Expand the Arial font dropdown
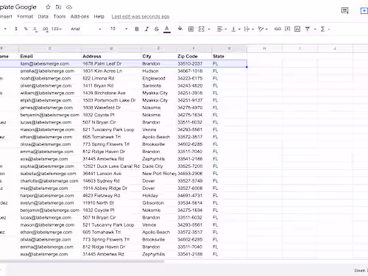 86,29
